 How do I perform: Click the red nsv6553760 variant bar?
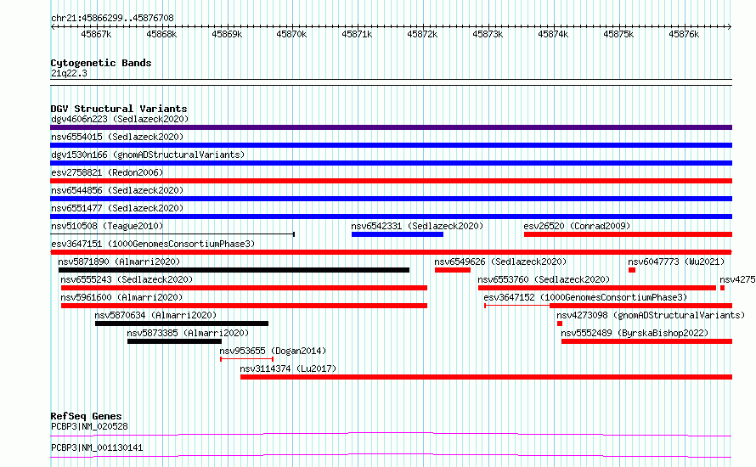597,288
